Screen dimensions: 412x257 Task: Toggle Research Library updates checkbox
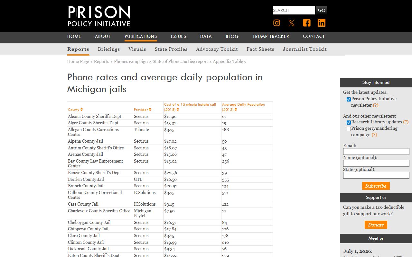point(349,122)
